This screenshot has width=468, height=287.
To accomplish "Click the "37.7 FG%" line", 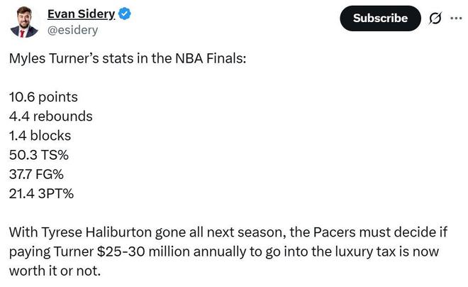I will point(38,173).
